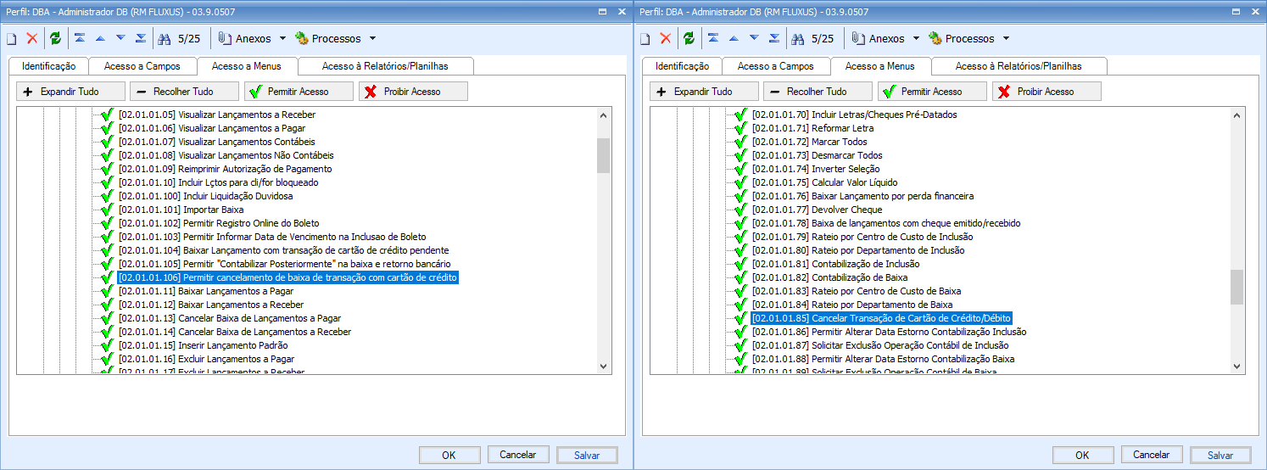This screenshot has height=470, width=1267.
Task: Select row "[02.01.01.11] Baixar Lançamentos a Pagar"
Action: point(206,291)
